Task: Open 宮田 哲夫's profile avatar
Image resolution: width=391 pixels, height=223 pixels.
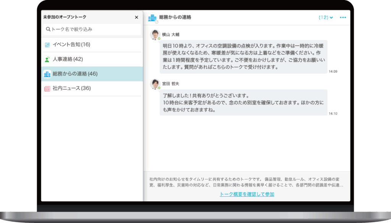Action: pyautogui.click(x=155, y=84)
